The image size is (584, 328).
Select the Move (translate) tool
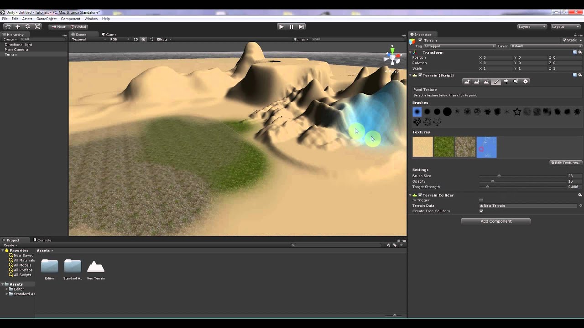(18, 26)
